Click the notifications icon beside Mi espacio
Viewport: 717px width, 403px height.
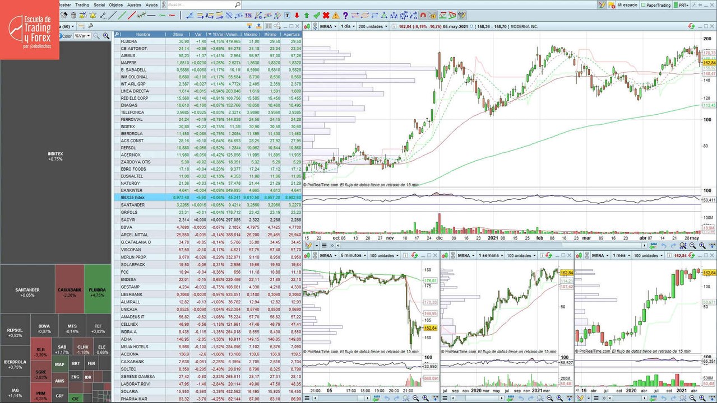[x=612, y=5]
